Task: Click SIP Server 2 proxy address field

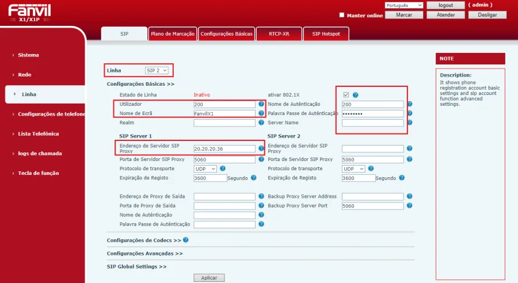Action: pos(372,148)
